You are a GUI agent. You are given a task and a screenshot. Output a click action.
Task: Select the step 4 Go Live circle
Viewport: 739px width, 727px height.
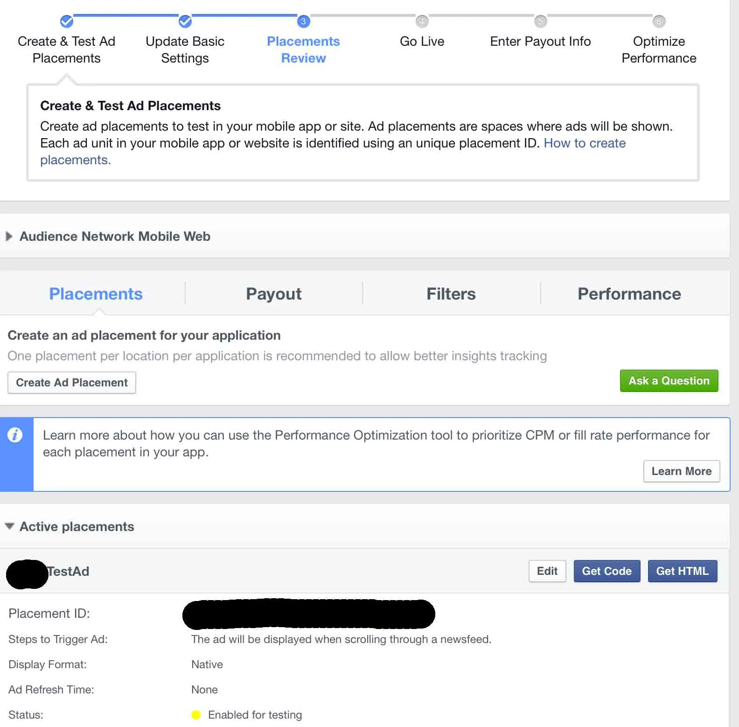(x=422, y=21)
